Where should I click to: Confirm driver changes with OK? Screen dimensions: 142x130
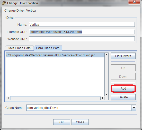pyautogui.click(x=61, y=122)
